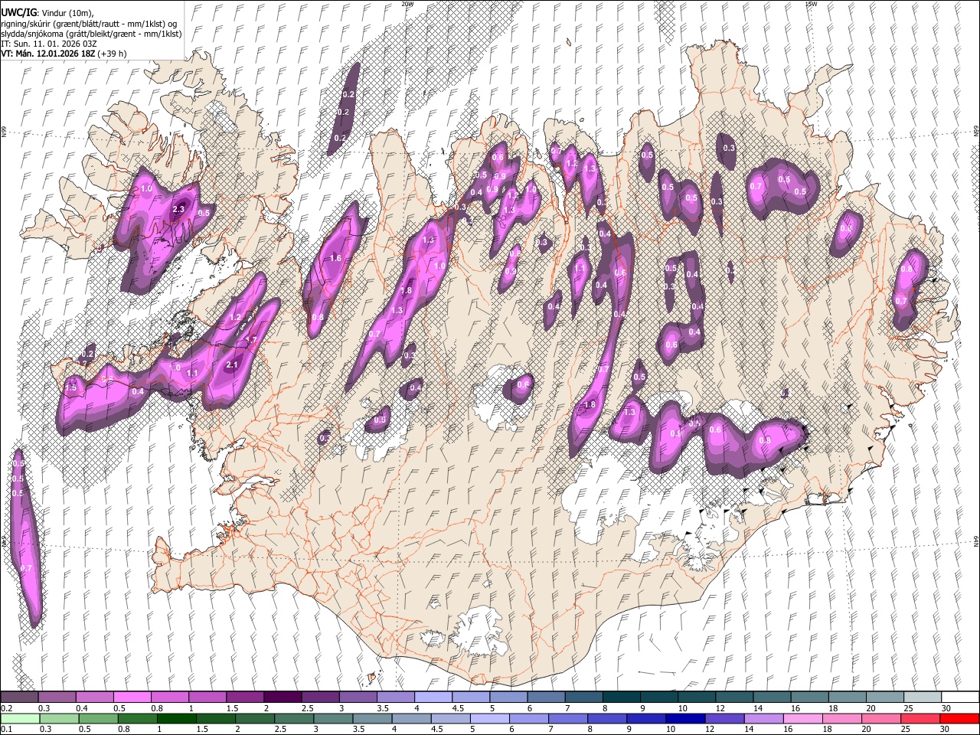The height and width of the screenshot is (735, 980).
Task: Select the darkest purple swatch at upper legend 2
Action: point(283,697)
